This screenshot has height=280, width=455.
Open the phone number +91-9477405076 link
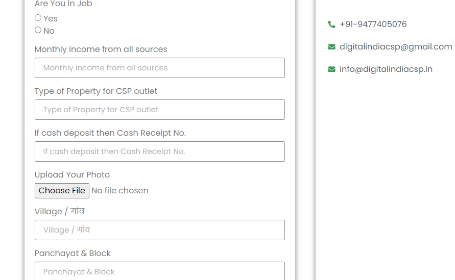373,24
